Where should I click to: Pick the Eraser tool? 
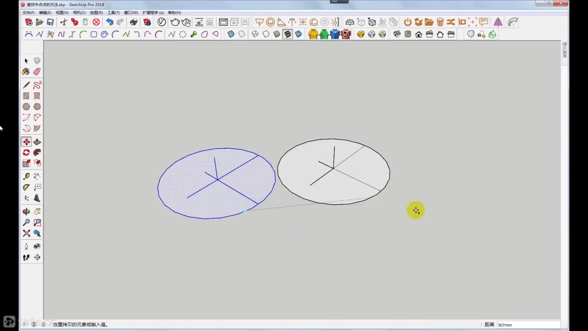[37, 72]
